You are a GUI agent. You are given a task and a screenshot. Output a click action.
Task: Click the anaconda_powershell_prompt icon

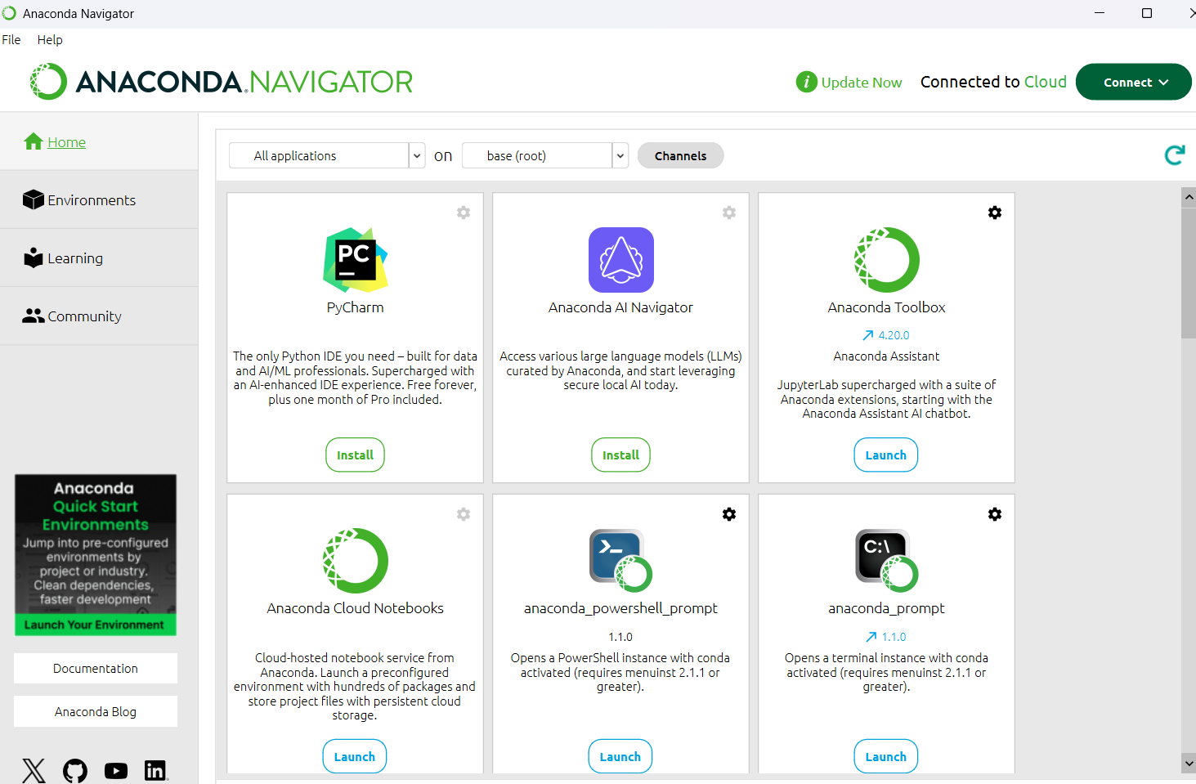pyautogui.click(x=621, y=561)
